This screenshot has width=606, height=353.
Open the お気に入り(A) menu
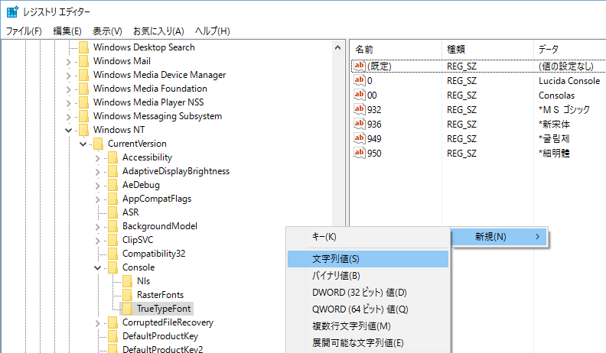[158, 31]
